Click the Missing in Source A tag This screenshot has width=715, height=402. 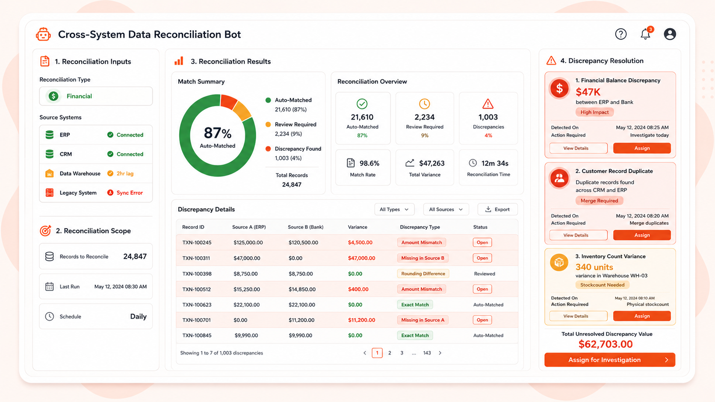(x=422, y=320)
